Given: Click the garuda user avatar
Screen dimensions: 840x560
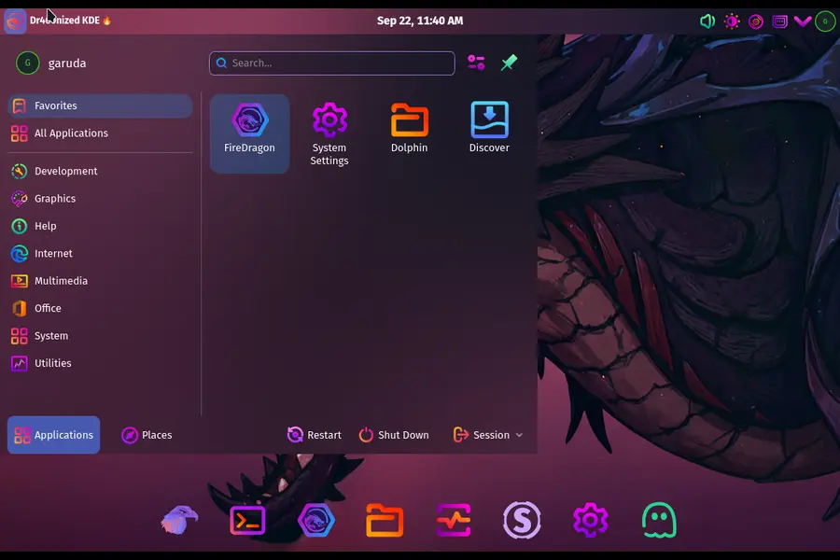Looking at the screenshot, I should [x=27, y=63].
